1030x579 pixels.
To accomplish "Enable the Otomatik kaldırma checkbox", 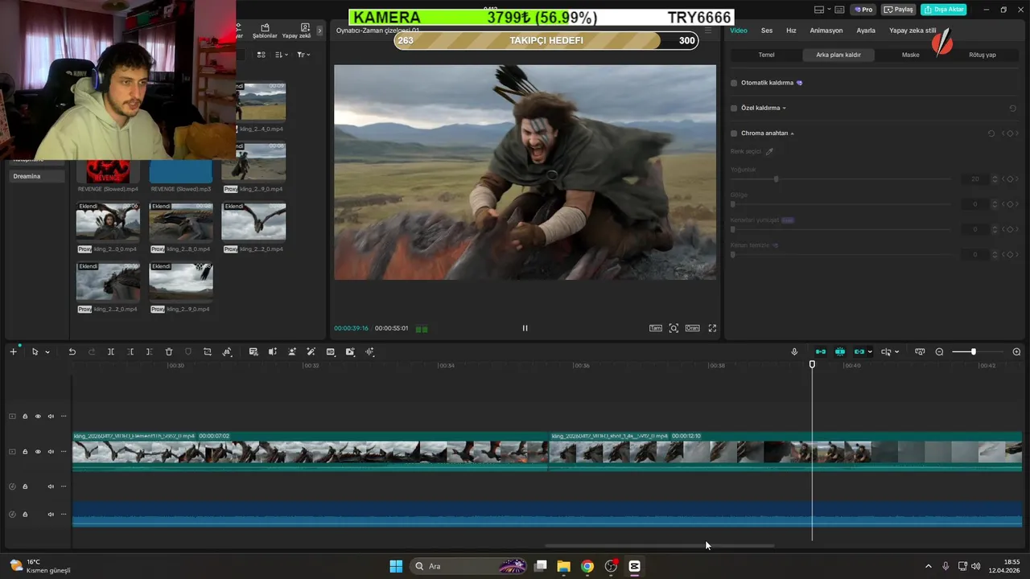I will point(734,83).
